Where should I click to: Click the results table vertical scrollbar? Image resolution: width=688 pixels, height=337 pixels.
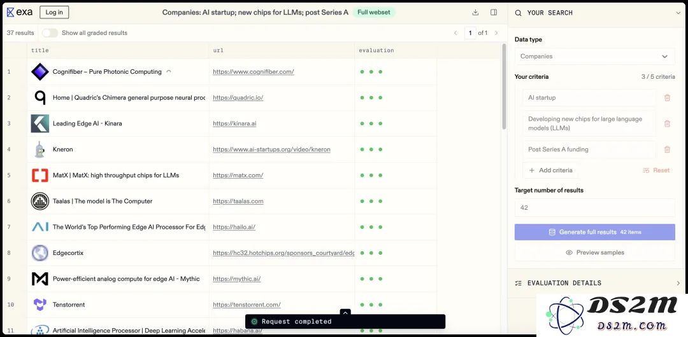(x=504, y=88)
